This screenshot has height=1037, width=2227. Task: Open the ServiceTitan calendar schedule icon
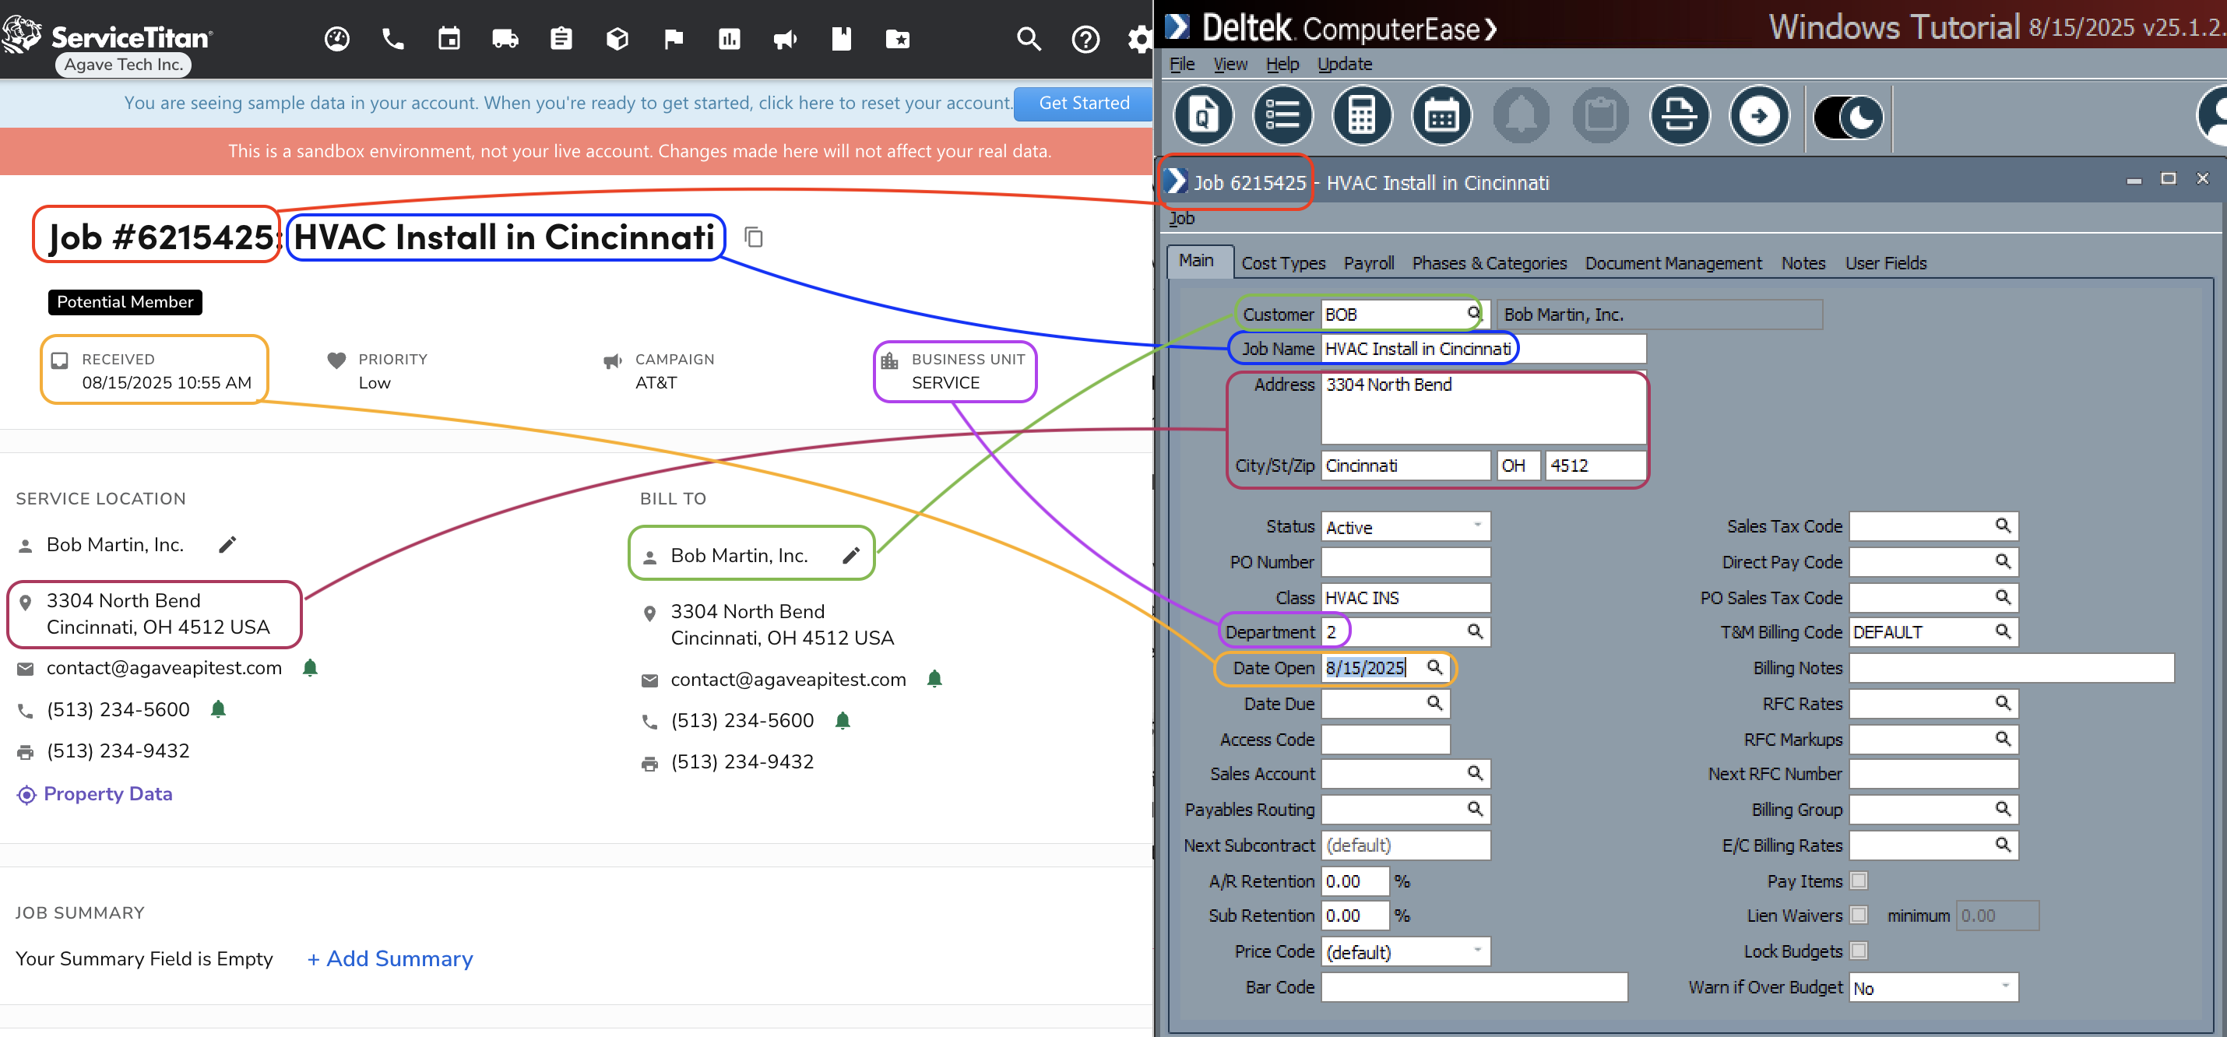pos(449,39)
